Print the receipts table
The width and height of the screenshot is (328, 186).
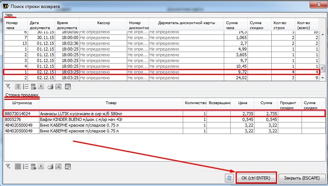50,87
